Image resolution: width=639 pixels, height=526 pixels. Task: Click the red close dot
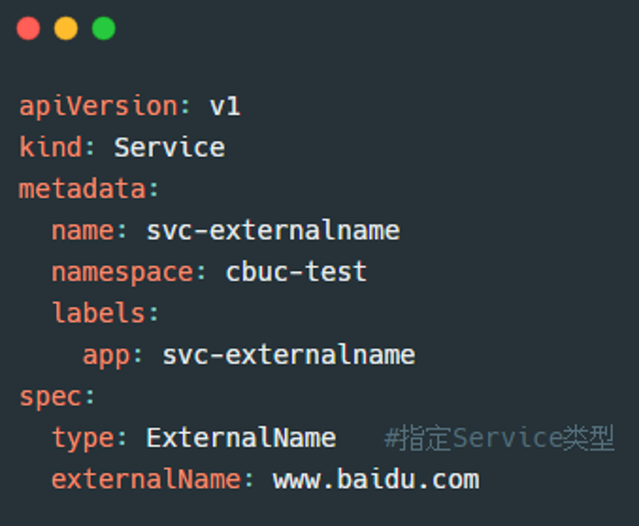pyautogui.click(x=28, y=28)
